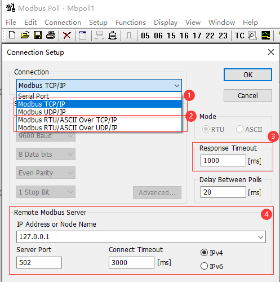
Task: Open the Edit menu
Action: (30, 23)
